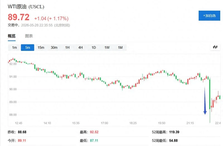
Task: Click the 89.72 current price
Action: click(x=18, y=17)
